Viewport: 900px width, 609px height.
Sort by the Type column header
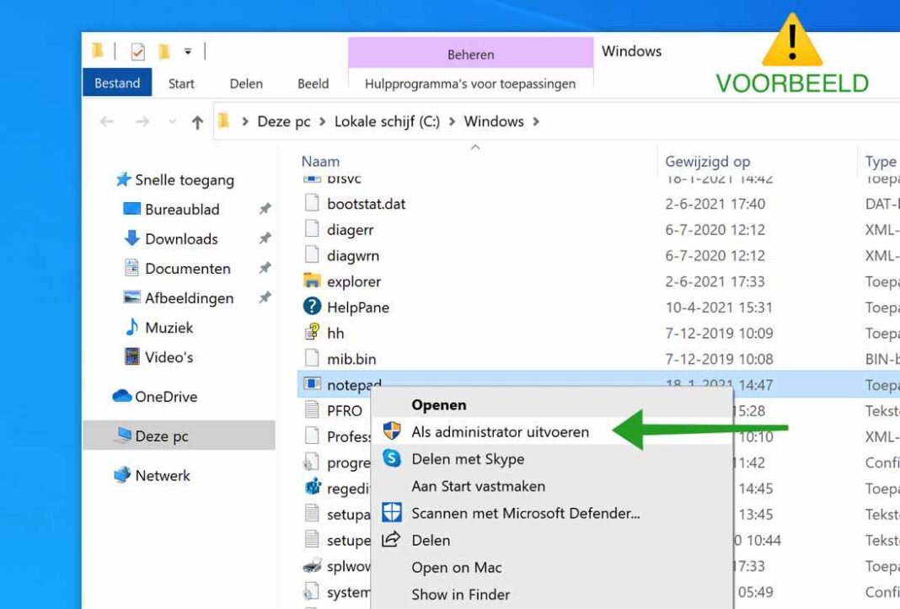point(881,162)
